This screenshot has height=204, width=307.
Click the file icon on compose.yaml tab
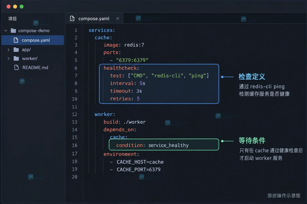72,19
